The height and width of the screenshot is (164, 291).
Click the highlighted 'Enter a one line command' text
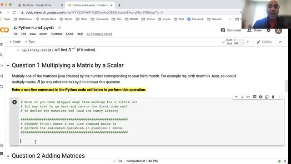(x=79, y=90)
